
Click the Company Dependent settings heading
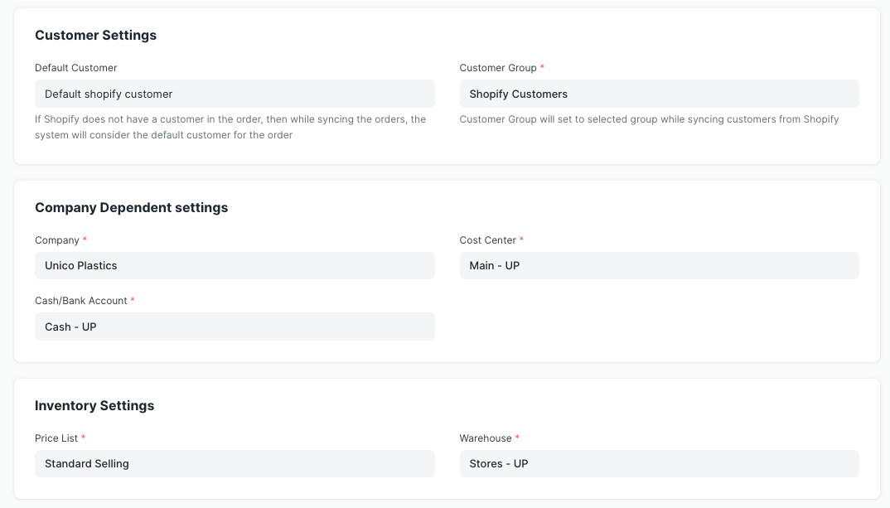(x=131, y=207)
